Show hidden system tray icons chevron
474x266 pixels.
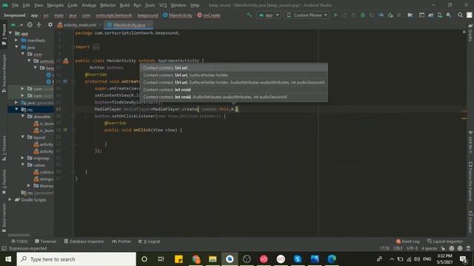392,259
